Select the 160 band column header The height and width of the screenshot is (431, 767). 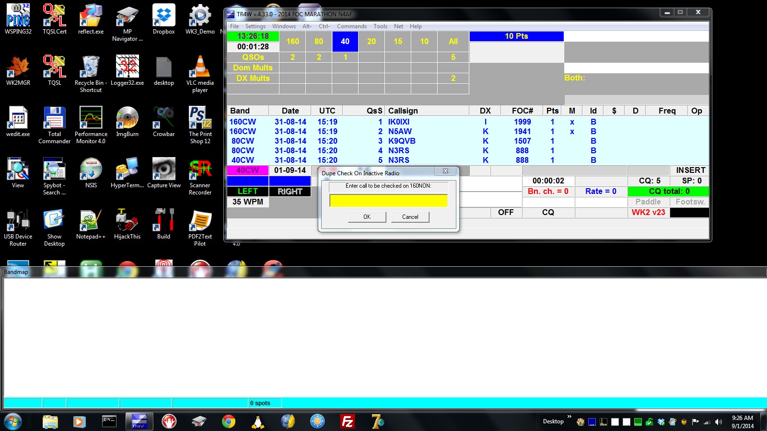tap(292, 42)
